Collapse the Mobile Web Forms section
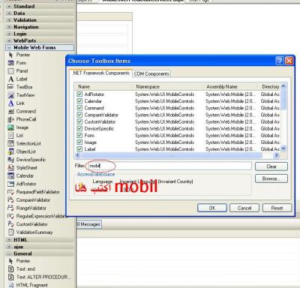Viewport: 300px width, 288px height. (9, 47)
